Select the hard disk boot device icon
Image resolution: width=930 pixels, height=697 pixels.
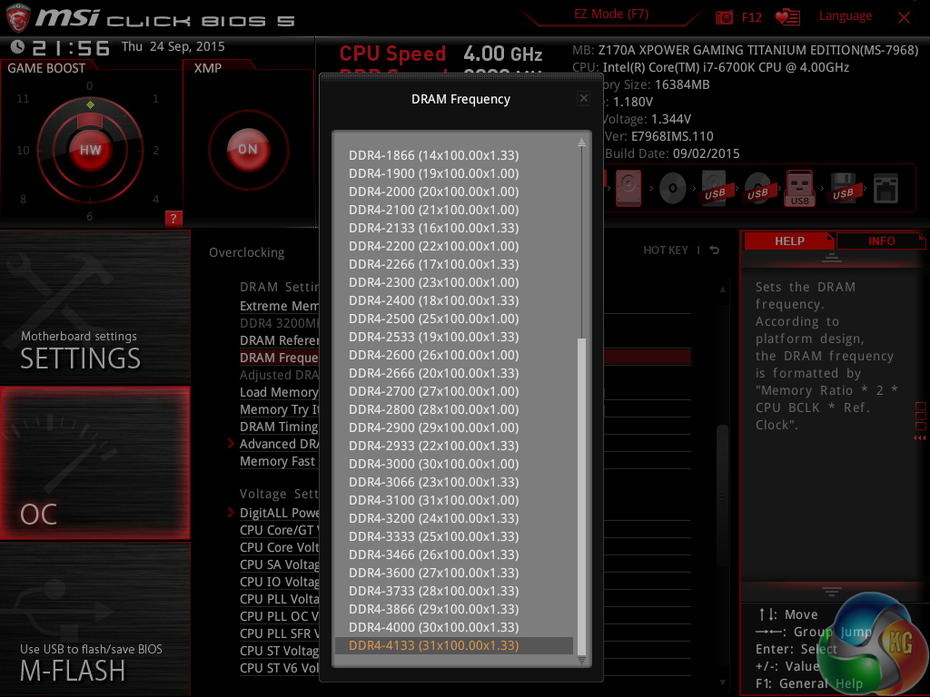(628, 188)
